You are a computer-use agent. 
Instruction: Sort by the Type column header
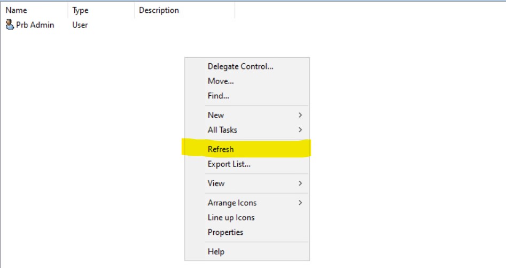point(80,10)
